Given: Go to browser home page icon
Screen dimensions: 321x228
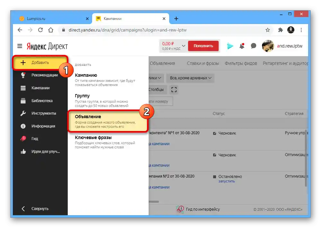Looking at the screenshot, I should 51,30.
